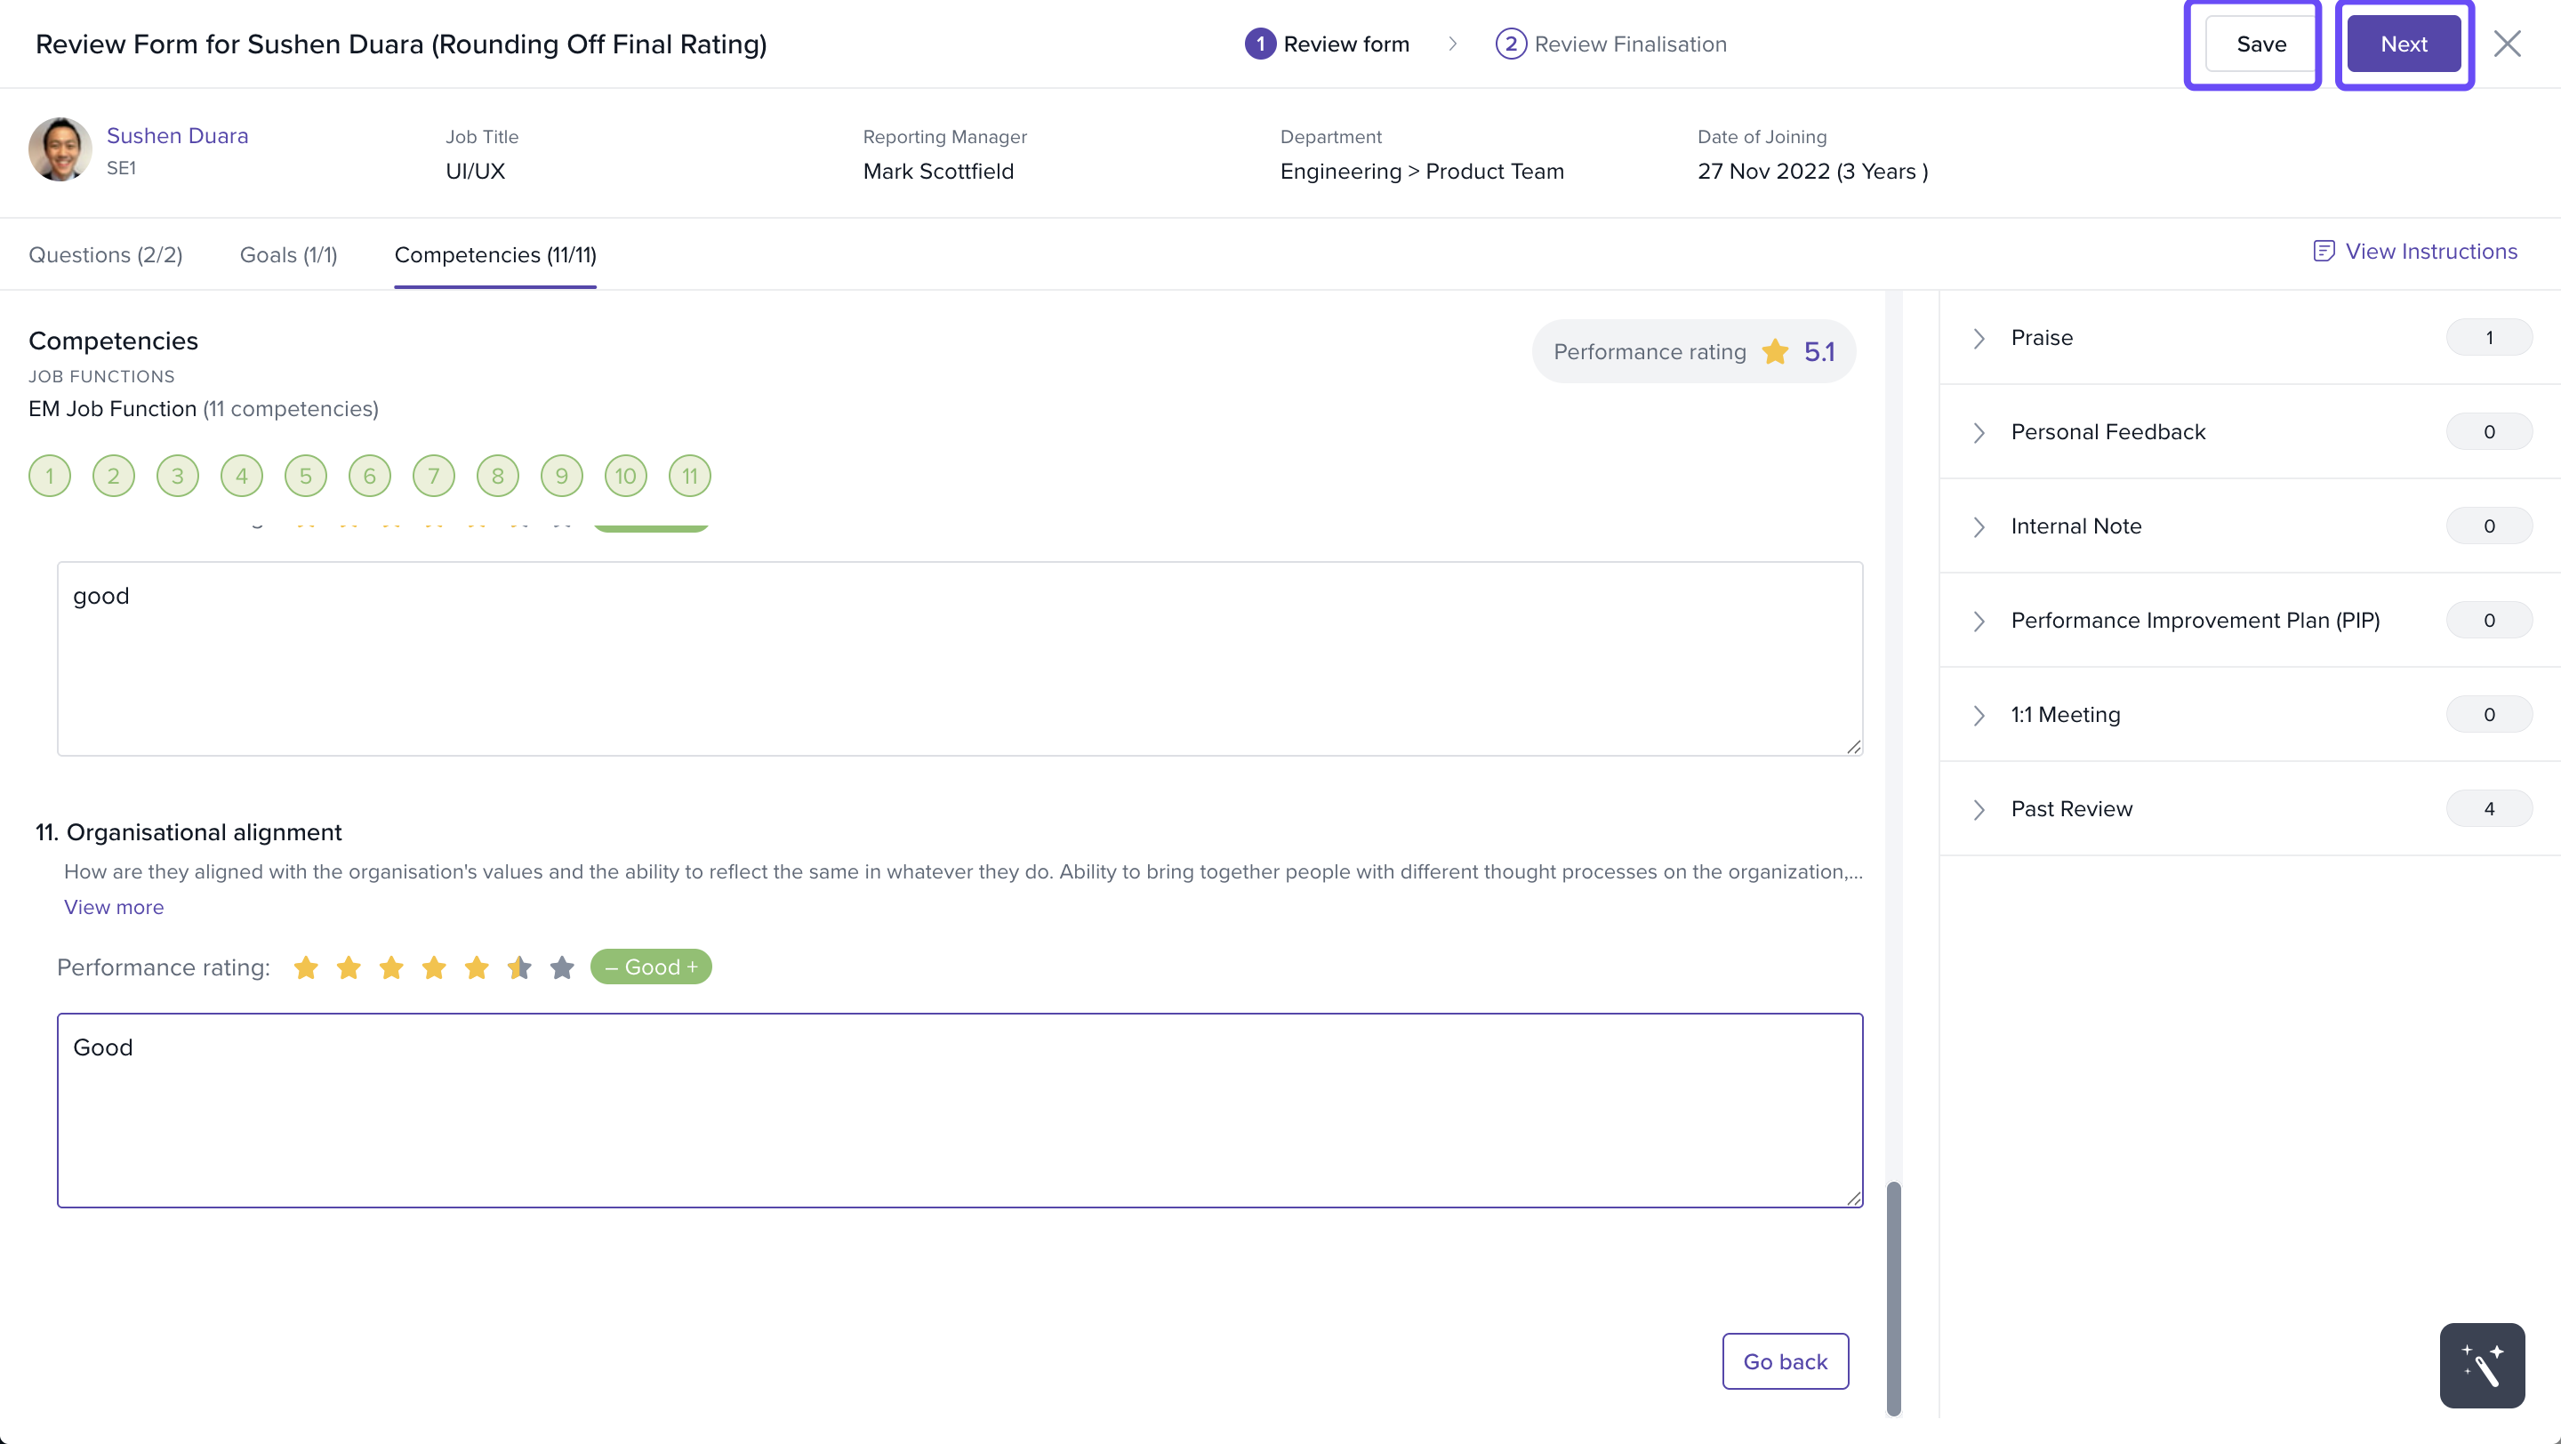Screen dimensions: 2561x1444
Task: Open the magic wand AI assistant button
Action: point(2482,1365)
